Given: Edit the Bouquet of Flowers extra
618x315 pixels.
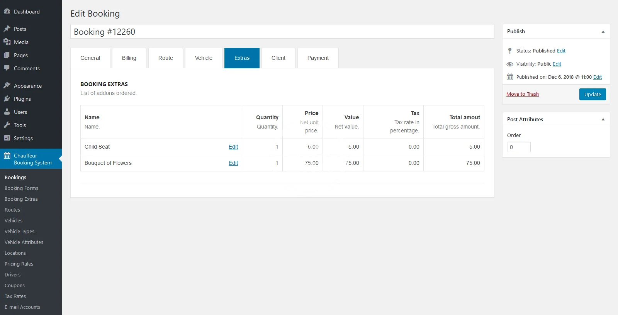Looking at the screenshot, I should 233,163.
